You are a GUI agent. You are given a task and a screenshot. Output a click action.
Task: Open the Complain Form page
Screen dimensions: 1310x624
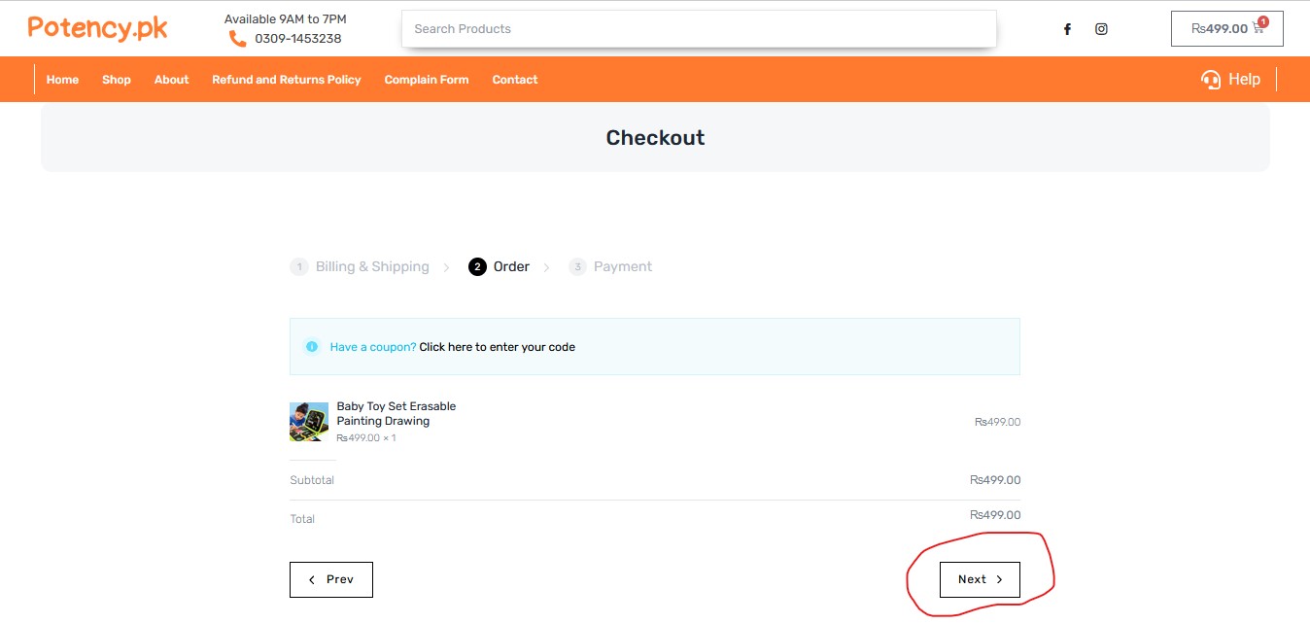click(x=427, y=80)
